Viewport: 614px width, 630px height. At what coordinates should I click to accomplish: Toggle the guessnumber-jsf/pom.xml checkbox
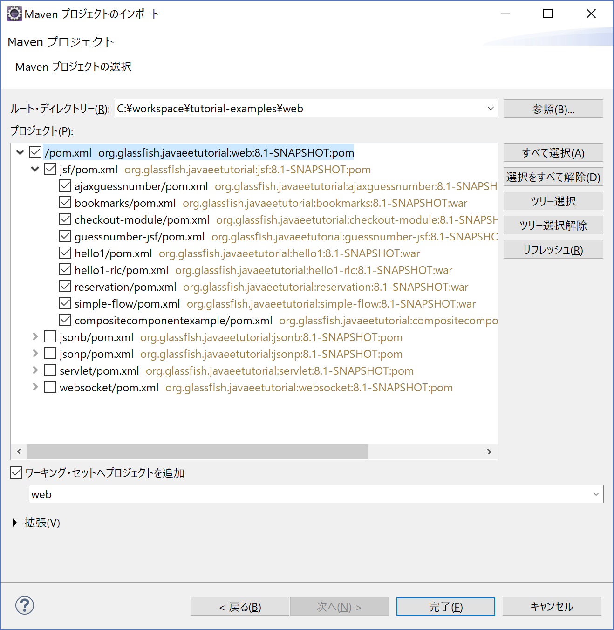(x=65, y=236)
